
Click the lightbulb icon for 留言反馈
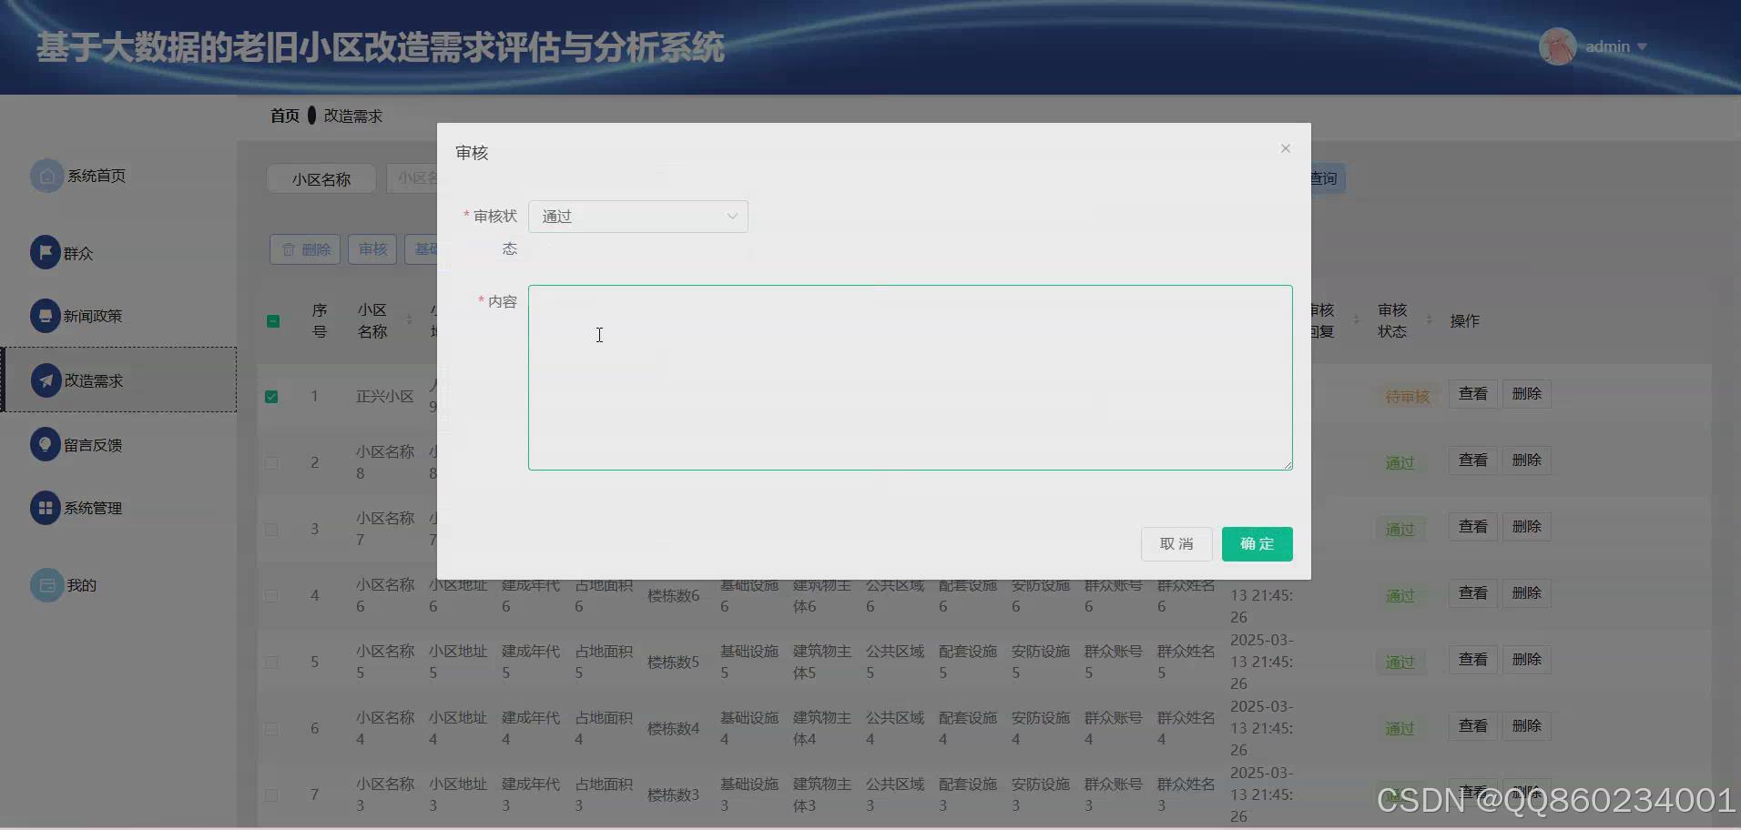[x=46, y=444]
